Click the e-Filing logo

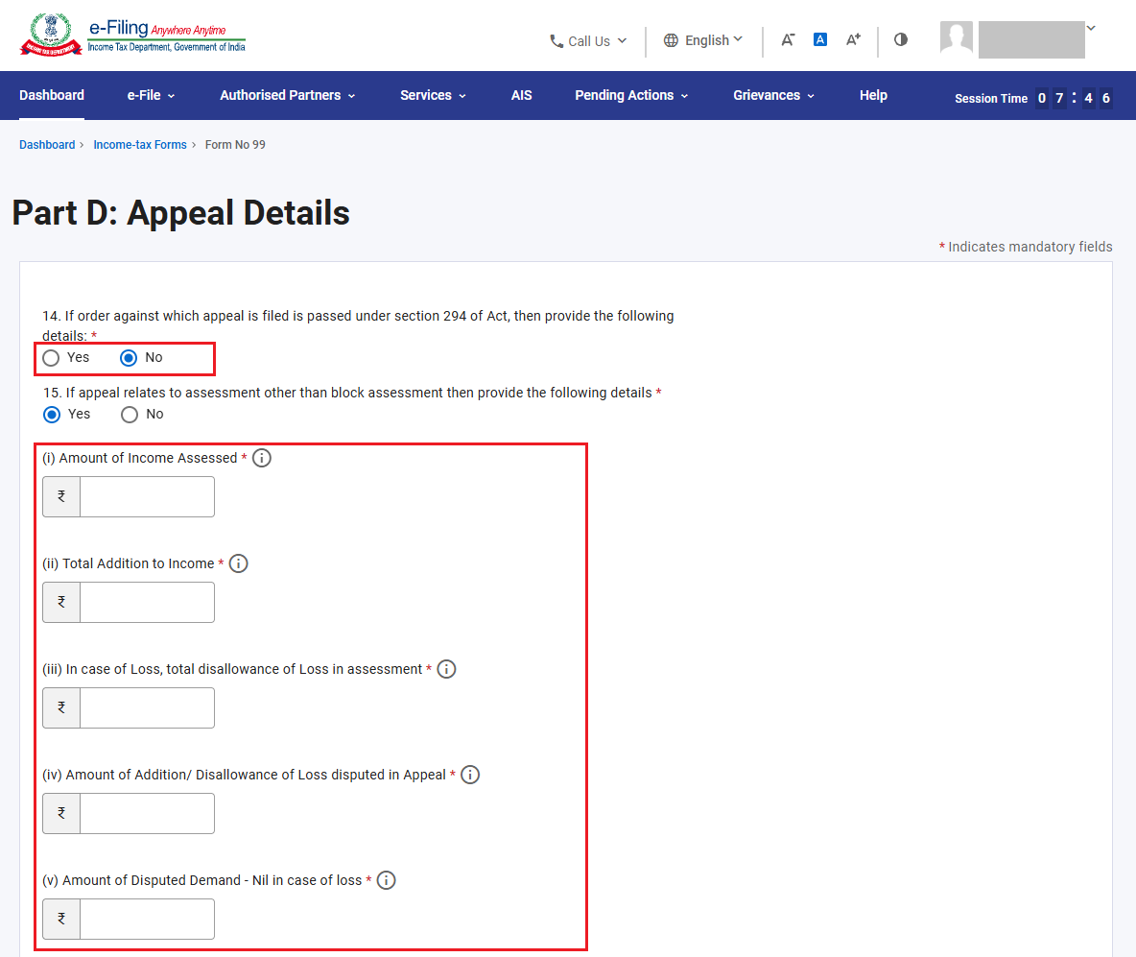[x=132, y=35]
